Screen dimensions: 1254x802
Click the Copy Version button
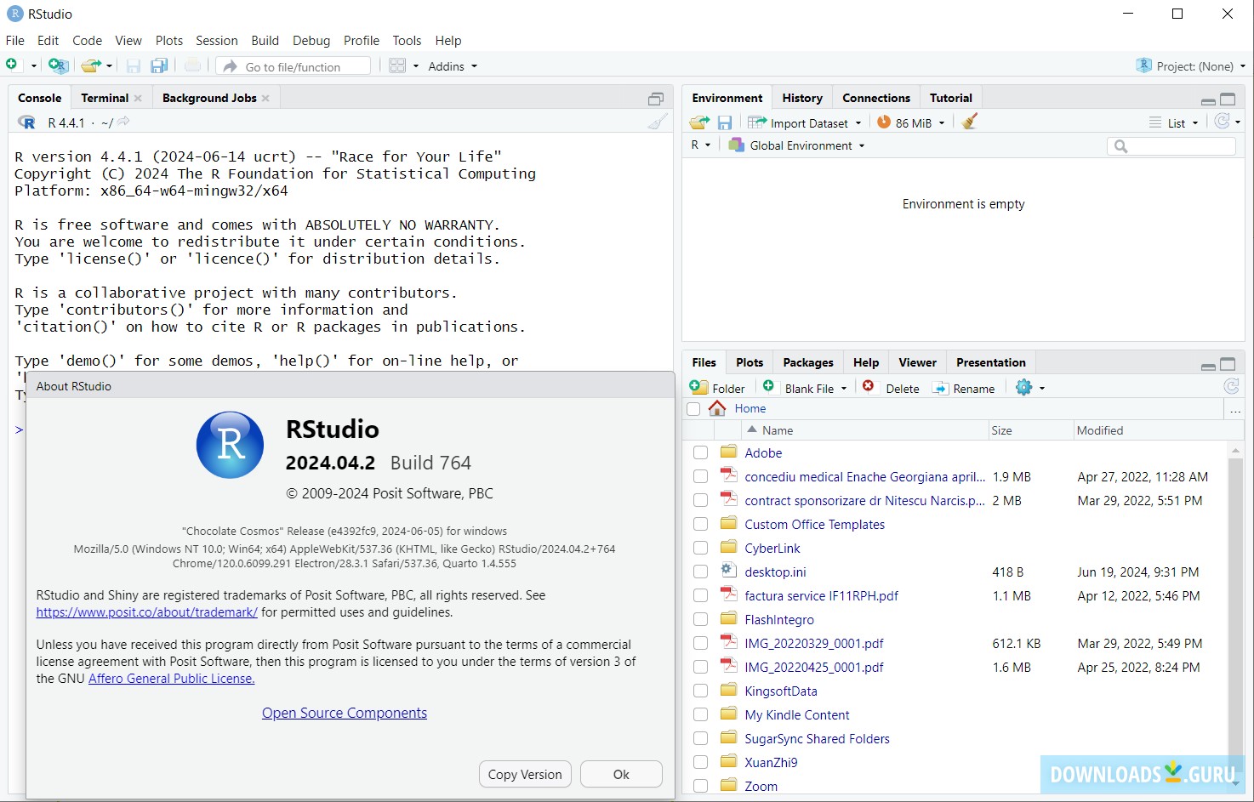click(524, 774)
